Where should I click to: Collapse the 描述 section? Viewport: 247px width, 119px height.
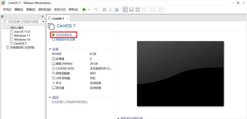[50, 98]
